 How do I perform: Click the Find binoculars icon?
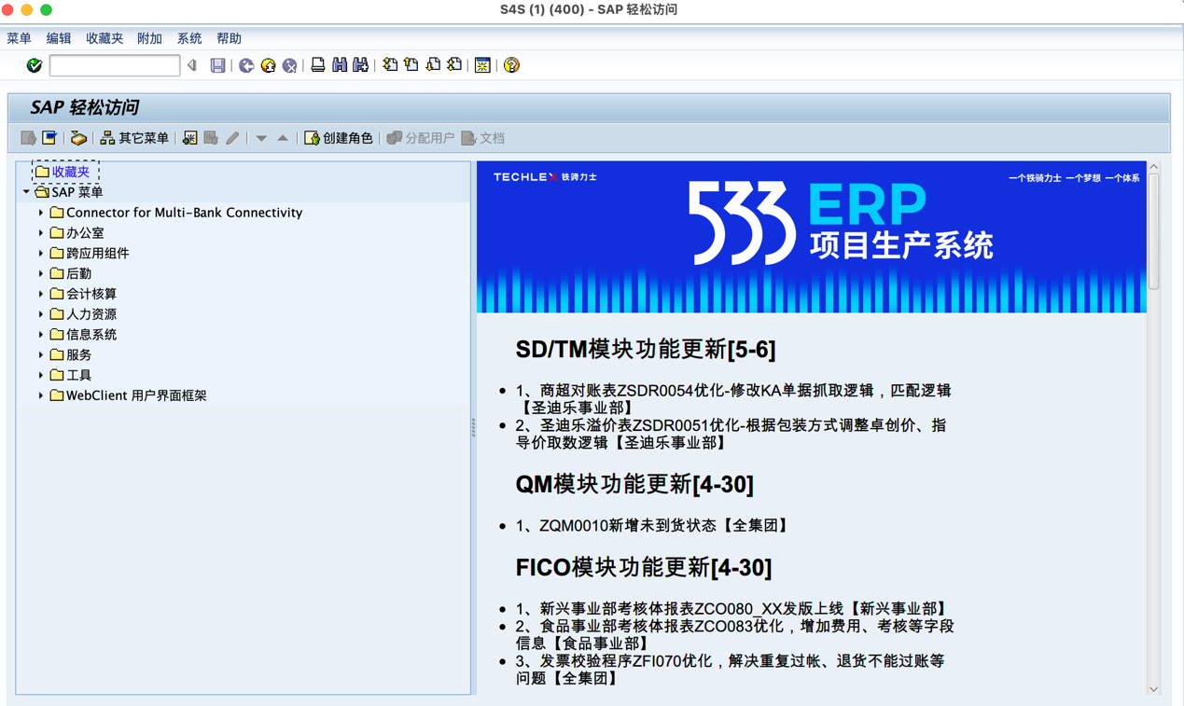pyautogui.click(x=340, y=65)
